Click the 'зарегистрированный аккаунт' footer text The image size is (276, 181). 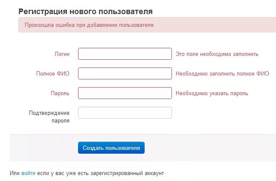127,173
